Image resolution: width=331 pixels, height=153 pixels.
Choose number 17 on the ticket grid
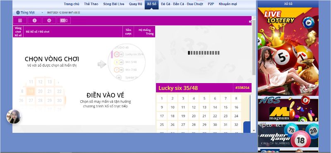tap(162, 116)
